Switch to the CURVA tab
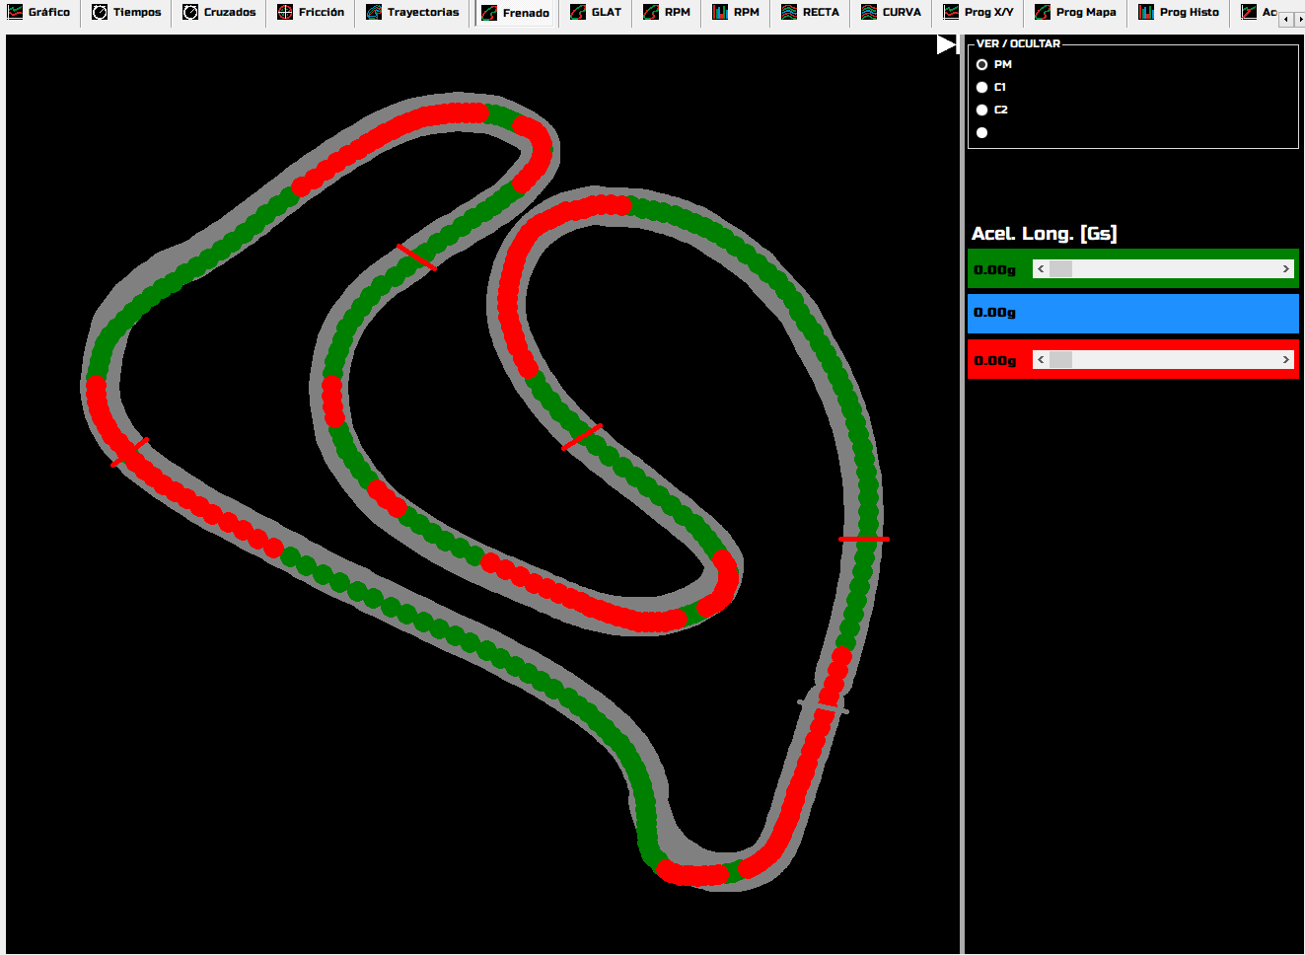1305x955 pixels. [x=891, y=12]
